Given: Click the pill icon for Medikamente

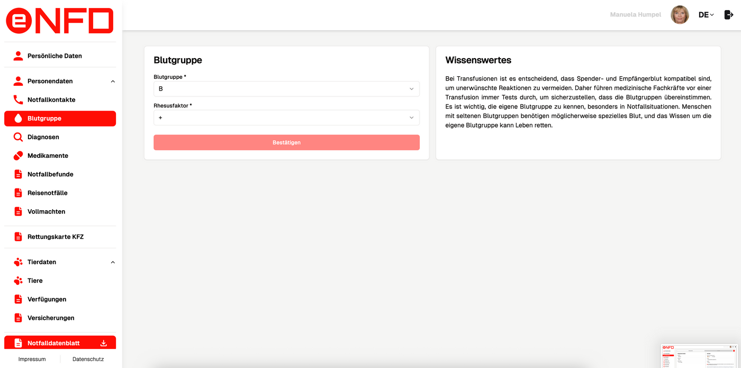Looking at the screenshot, I should pyautogui.click(x=18, y=156).
